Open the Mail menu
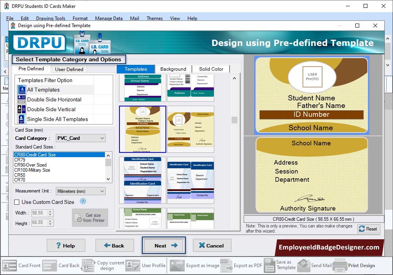393x275 pixels. tap(134, 18)
